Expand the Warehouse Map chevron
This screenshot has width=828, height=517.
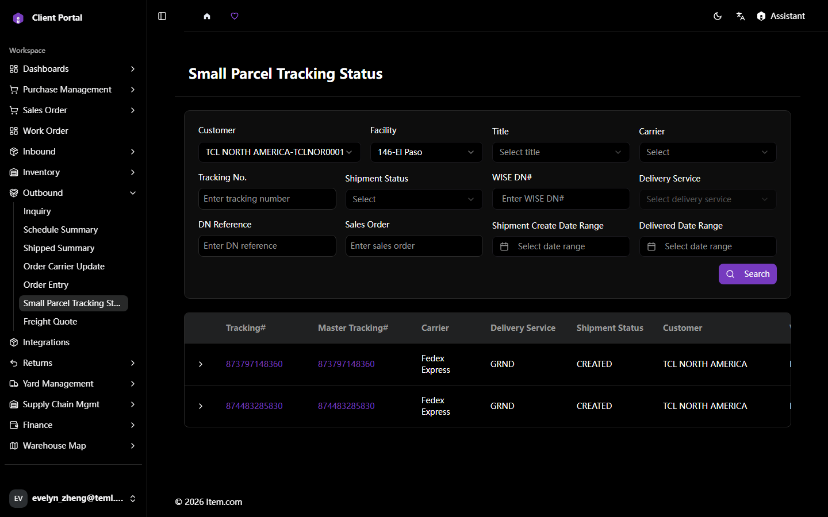pos(133,446)
